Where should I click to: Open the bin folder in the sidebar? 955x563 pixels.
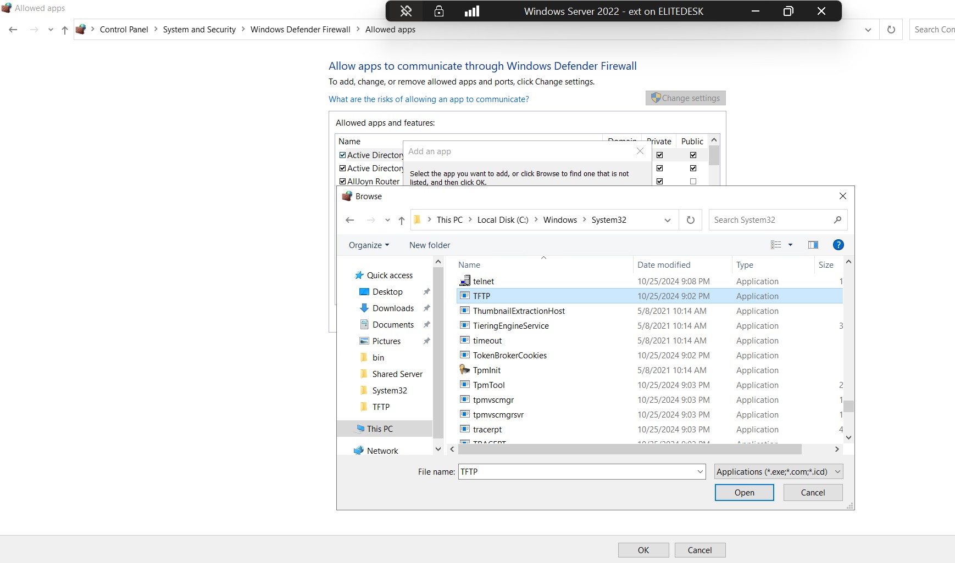(378, 358)
